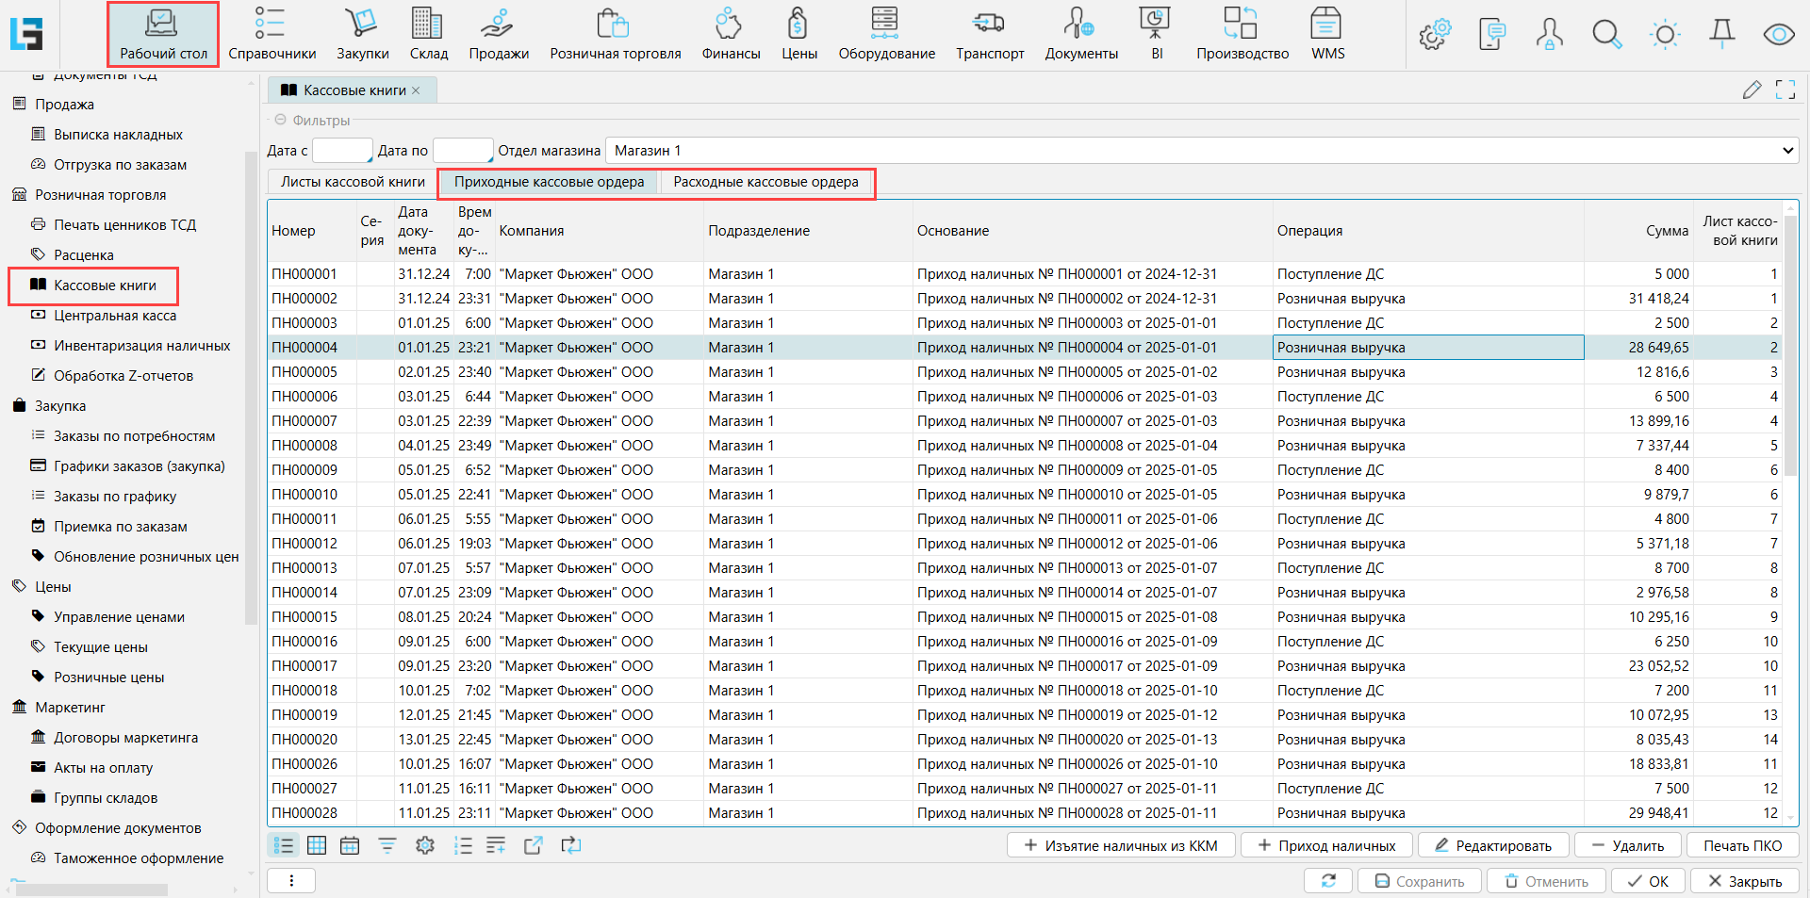Open the double-gear settings icon
Screen dimensions: 1810x898
point(1435,35)
